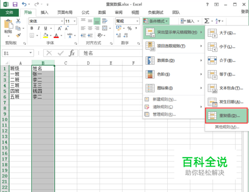Click the Save icon in quick access toolbar
This screenshot has height=192, width=249.
coord(15,4)
